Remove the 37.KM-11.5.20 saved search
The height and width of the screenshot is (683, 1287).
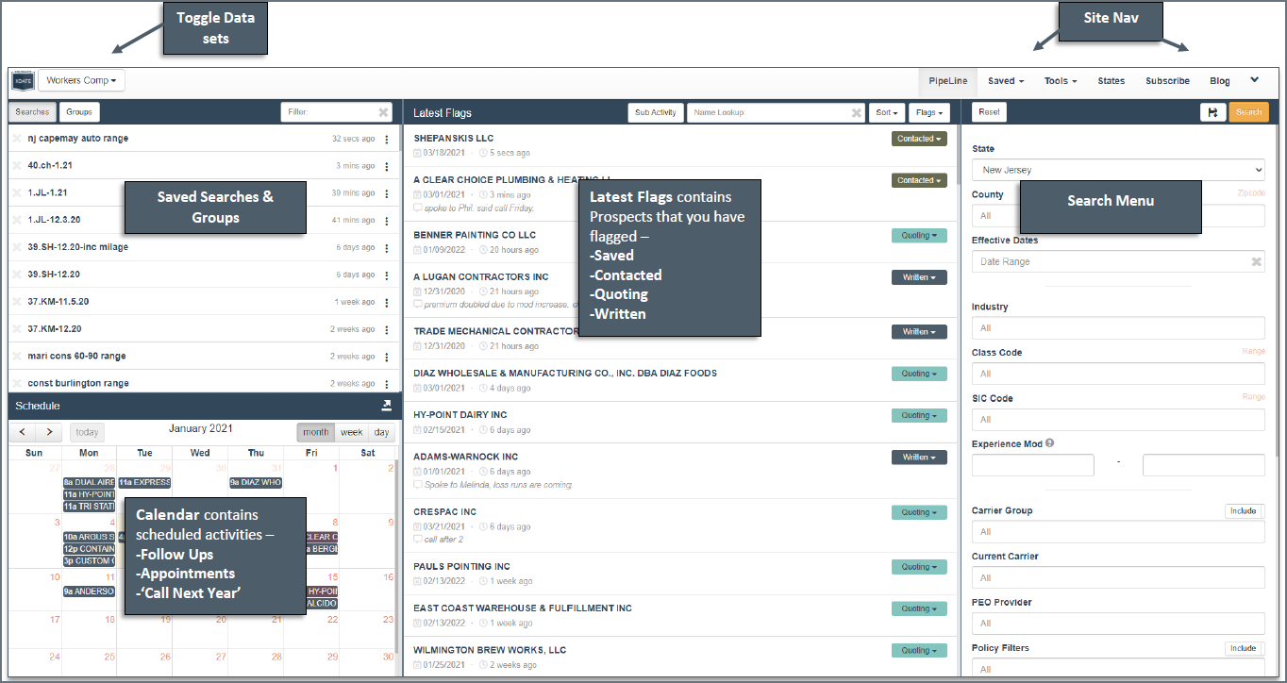[x=16, y=302]
